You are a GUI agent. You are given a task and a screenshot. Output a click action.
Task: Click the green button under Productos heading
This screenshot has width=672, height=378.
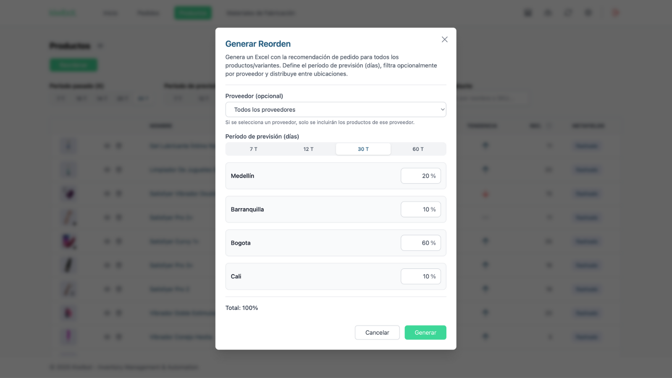pyautogui.click(x=73, y=65)
